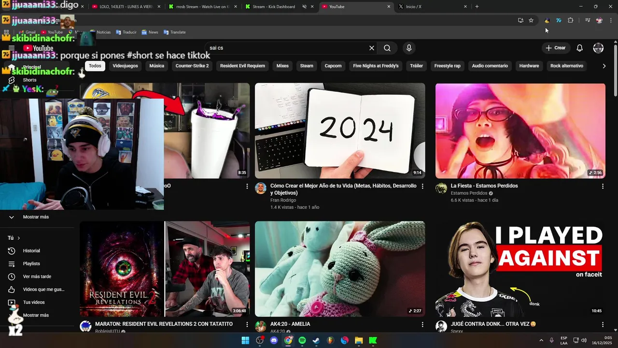Open the Windows Start menu
The image size is (618, 348).
(x=245, y=340)
